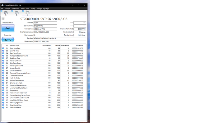This screenshot has height=123, width=199.
Task: Click status icon for Current Pending Sector Count
Action: coord(3,95)
